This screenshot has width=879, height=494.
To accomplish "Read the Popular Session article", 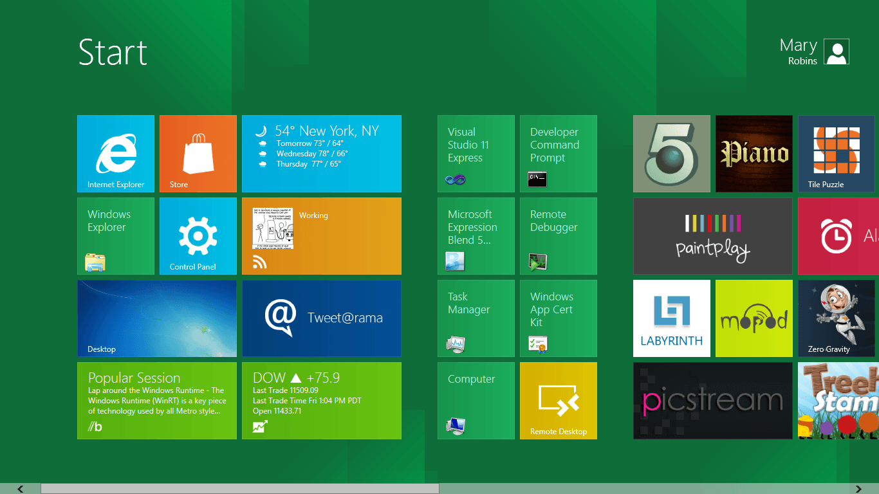I will (x=156, y=401).
